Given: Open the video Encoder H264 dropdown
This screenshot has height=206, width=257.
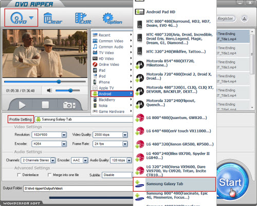Looking at the screenshot, I should tap(49, 144).
